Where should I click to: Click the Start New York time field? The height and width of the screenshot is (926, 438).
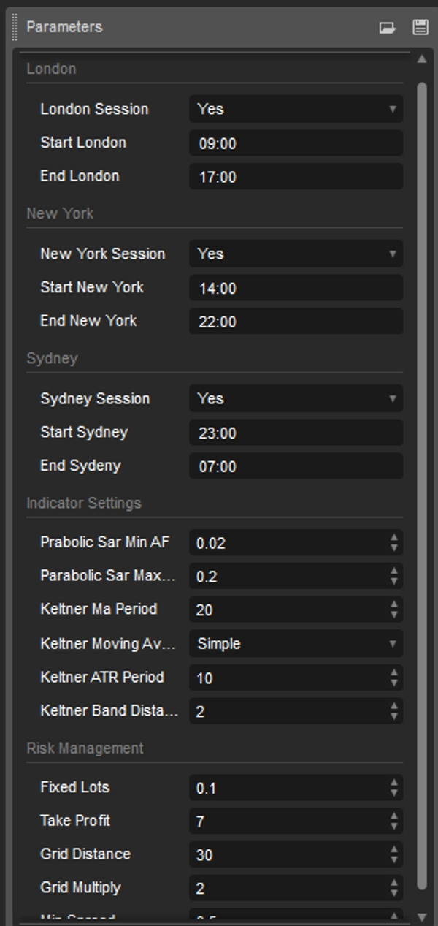pyautogui.click(x=296, y=288)
